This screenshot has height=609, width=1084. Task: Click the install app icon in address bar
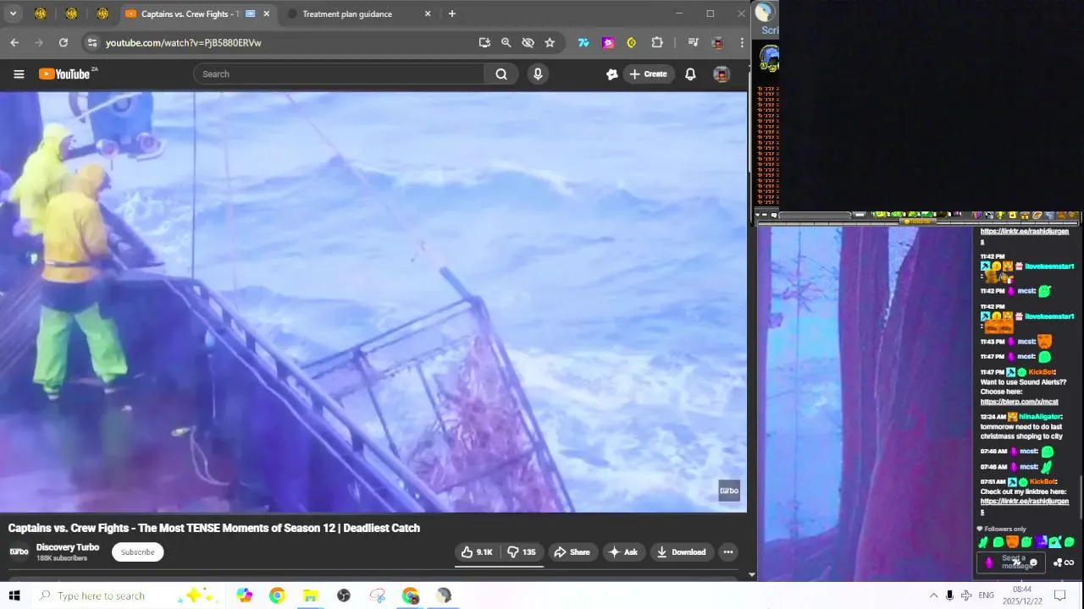(x=484, y=42)
